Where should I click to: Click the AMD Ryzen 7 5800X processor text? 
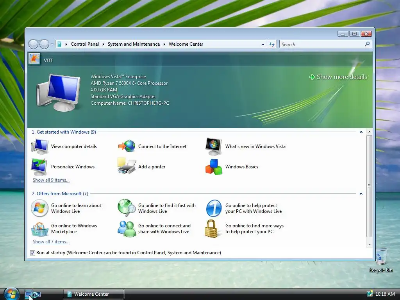click(x=129, y=83)
